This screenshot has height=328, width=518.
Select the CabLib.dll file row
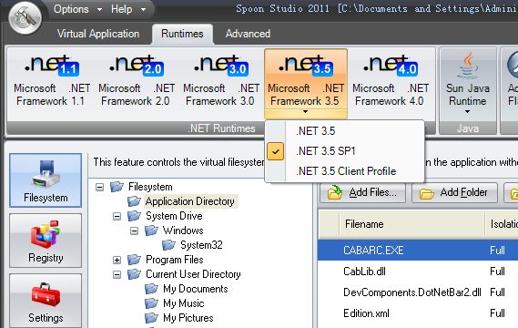point(418,272)
